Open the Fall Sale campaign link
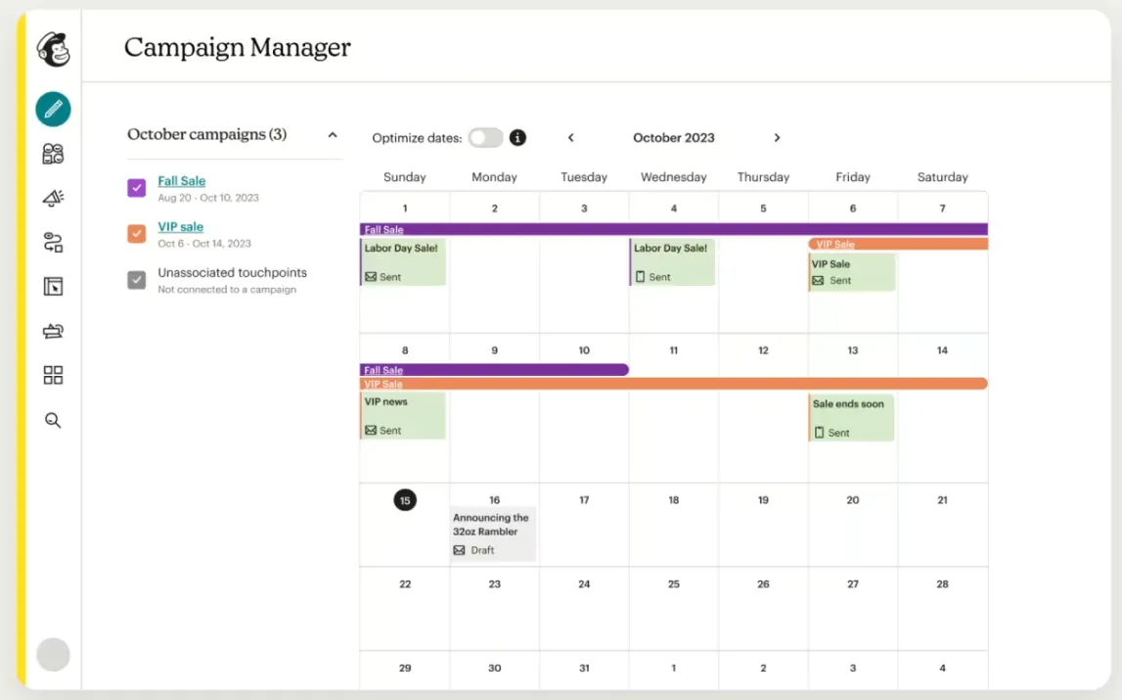 182,181
